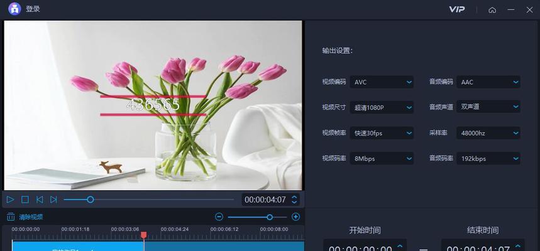Click the video preview image

pyautogui.click(x=153, y=105)
